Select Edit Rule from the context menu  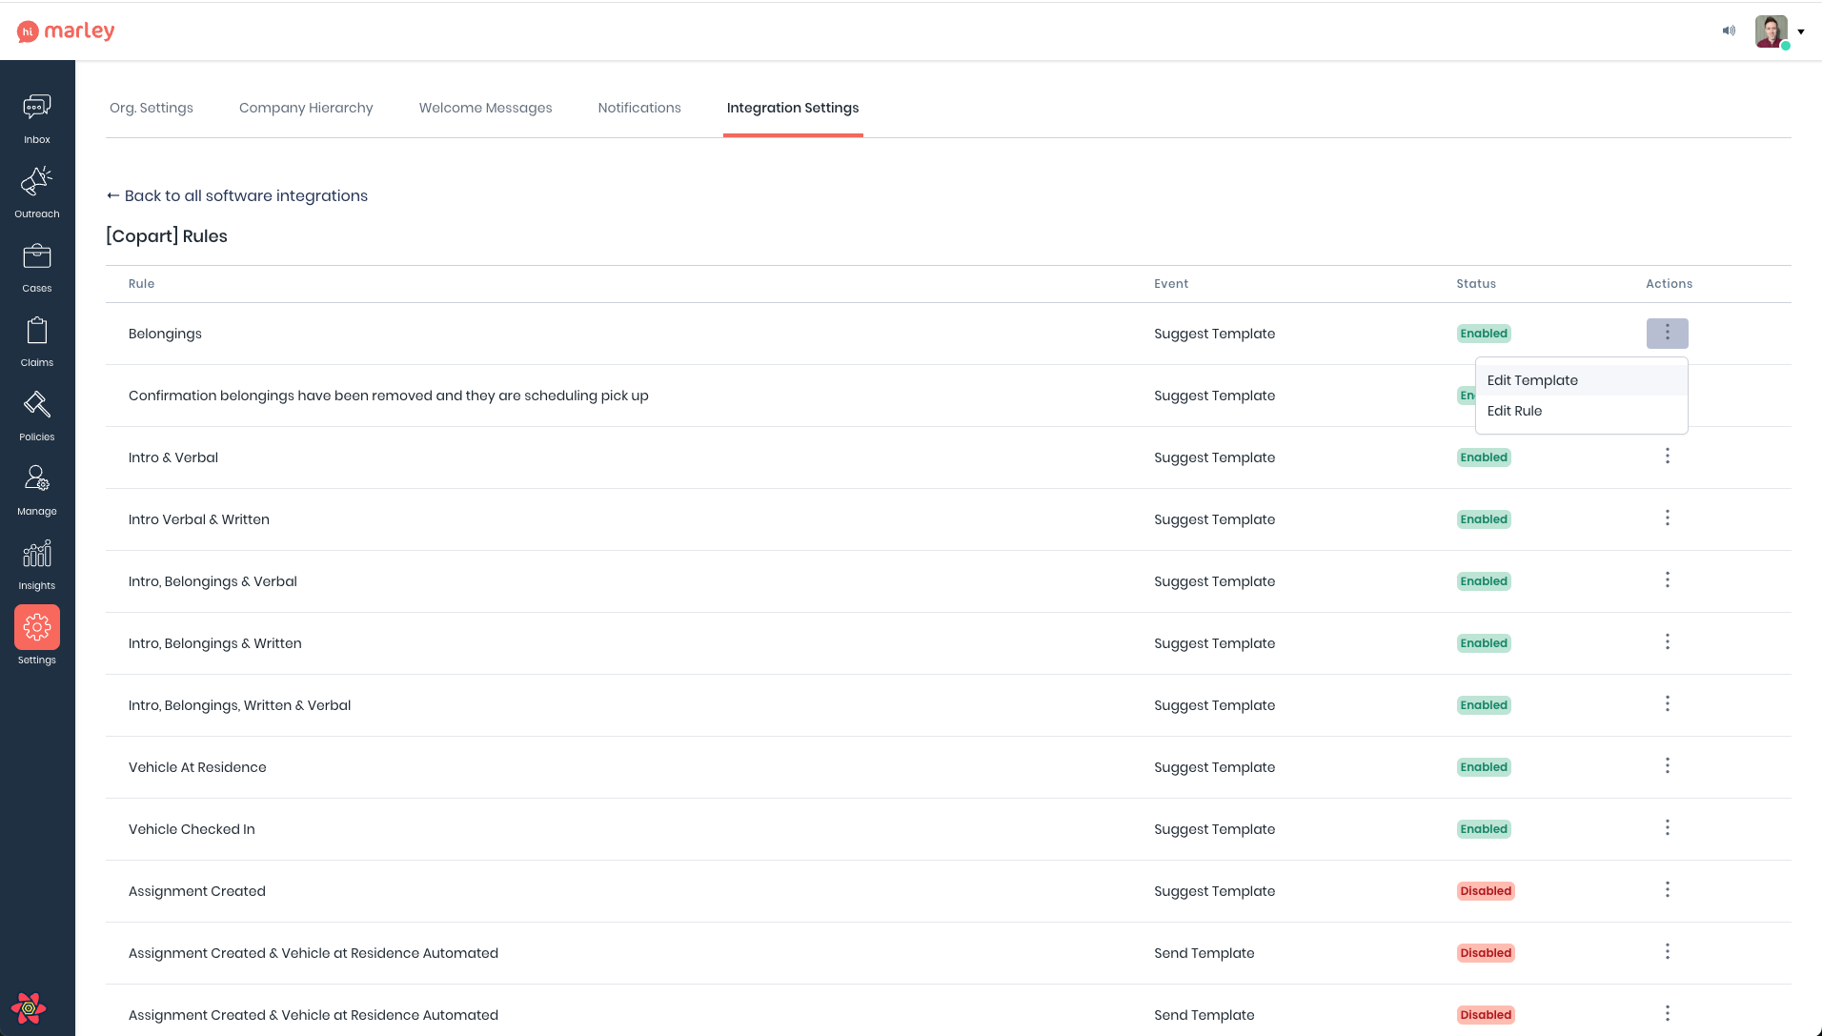tap(1514, 411)
